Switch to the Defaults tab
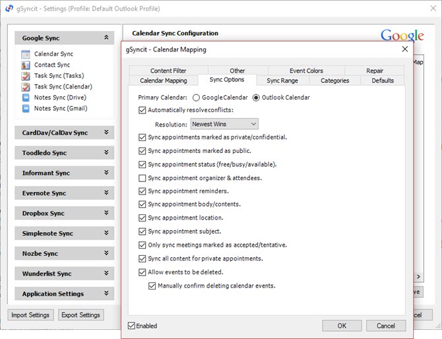The width and height of the screenshot is (442, 339). [x=383, y=80]
